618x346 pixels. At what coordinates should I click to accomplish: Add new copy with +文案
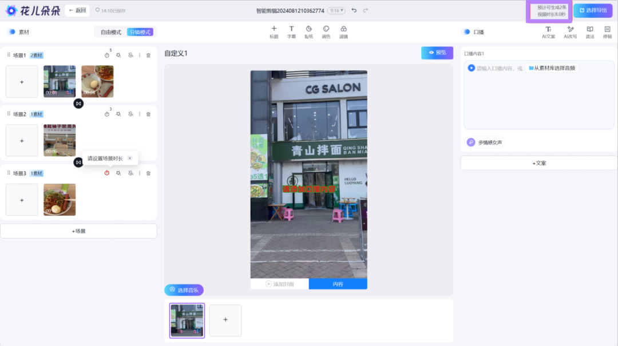[x=539, y=163]
